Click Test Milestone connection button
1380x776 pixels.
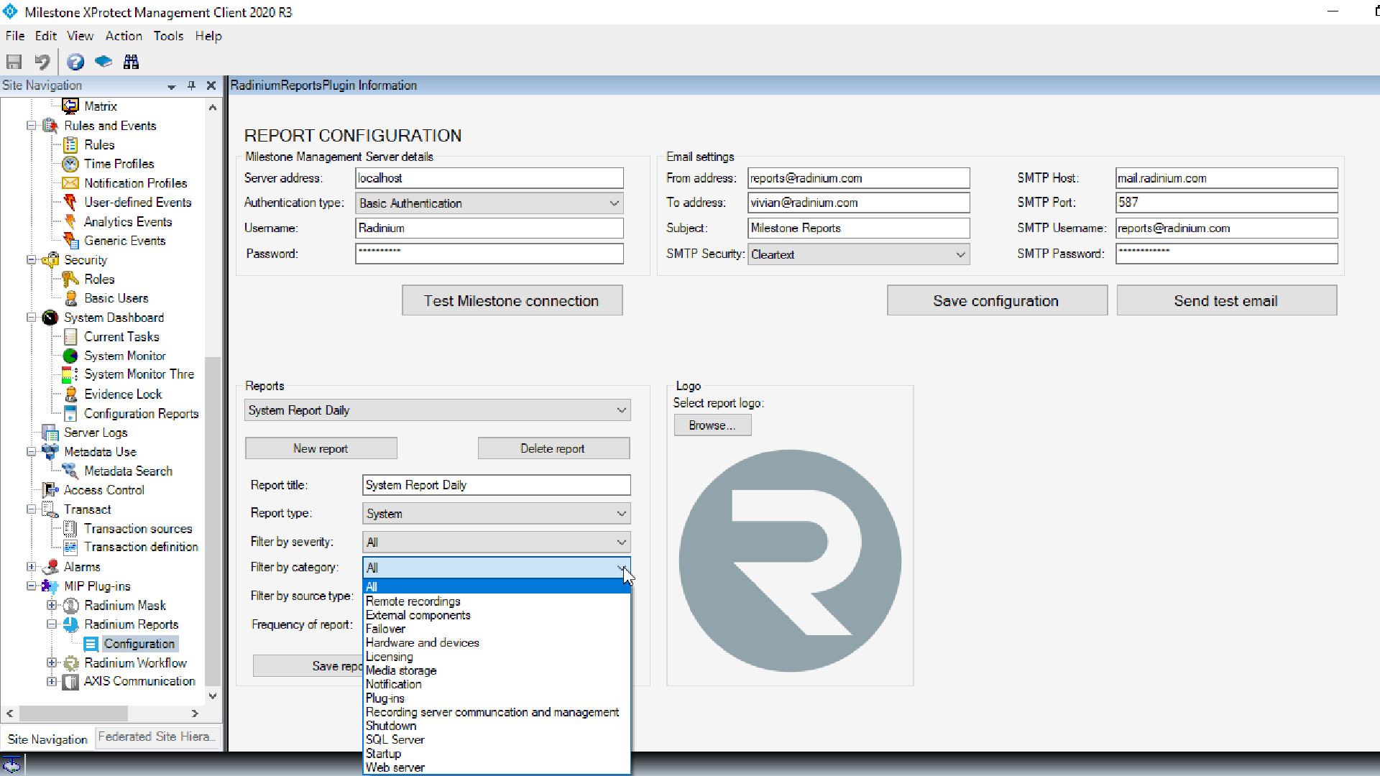coord(512,300)
